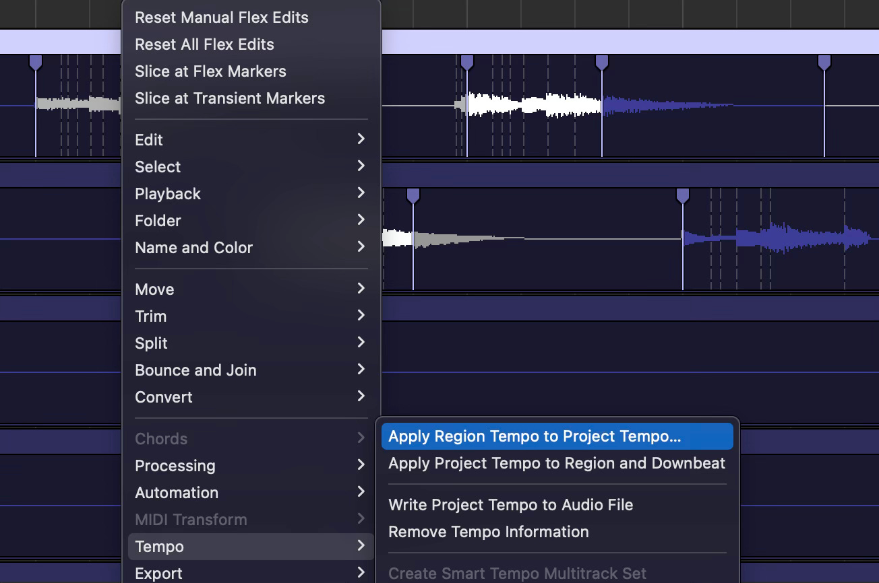Open the Move submenu
Viewport: 879px width, 583px height.
point(251,289)
